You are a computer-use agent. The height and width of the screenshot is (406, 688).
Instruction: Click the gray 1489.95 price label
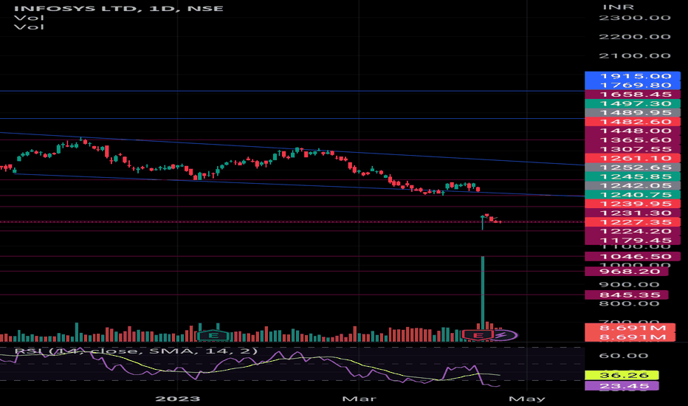click(633, 113)
